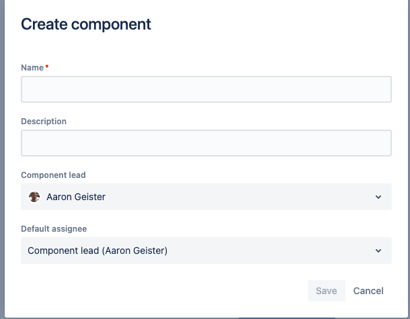This screenshot has height=319, width=410.
Task: Click empty dialog space left of Save
Action: [x=168, y=291]
